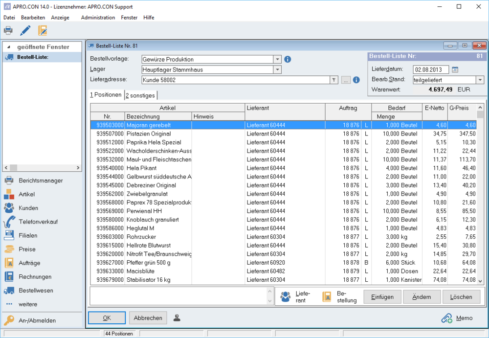Click the orange notepad toolbar icon
489x338 pixels.
point(43,31)
